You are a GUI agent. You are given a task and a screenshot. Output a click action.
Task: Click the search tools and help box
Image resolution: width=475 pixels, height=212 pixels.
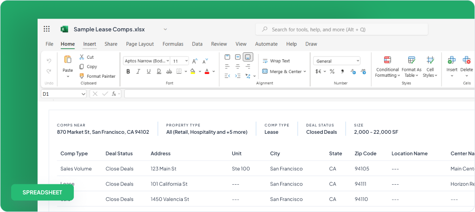pyautogui.click(x=342, y=29)
